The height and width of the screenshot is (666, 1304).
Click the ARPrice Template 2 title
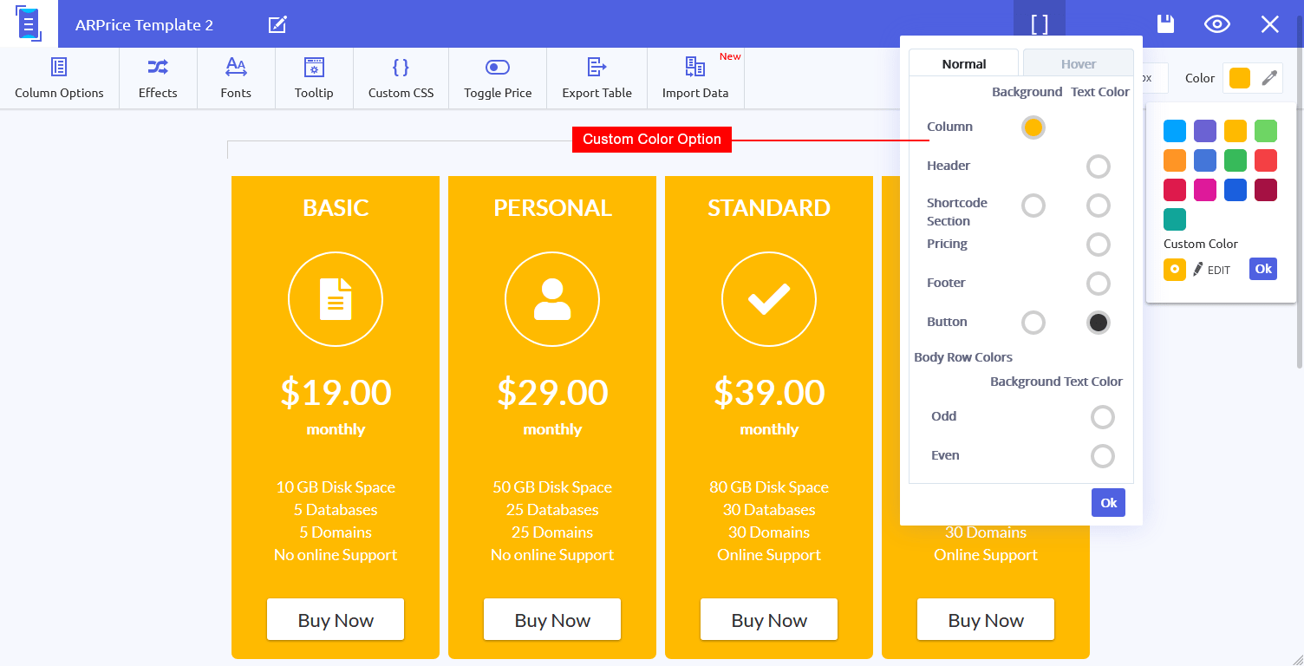[144, 25]
